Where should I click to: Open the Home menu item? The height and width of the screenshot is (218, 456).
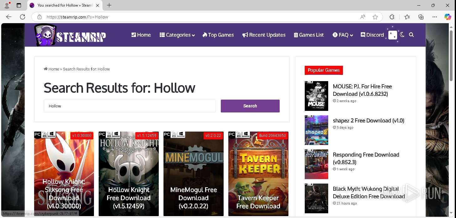141,35
